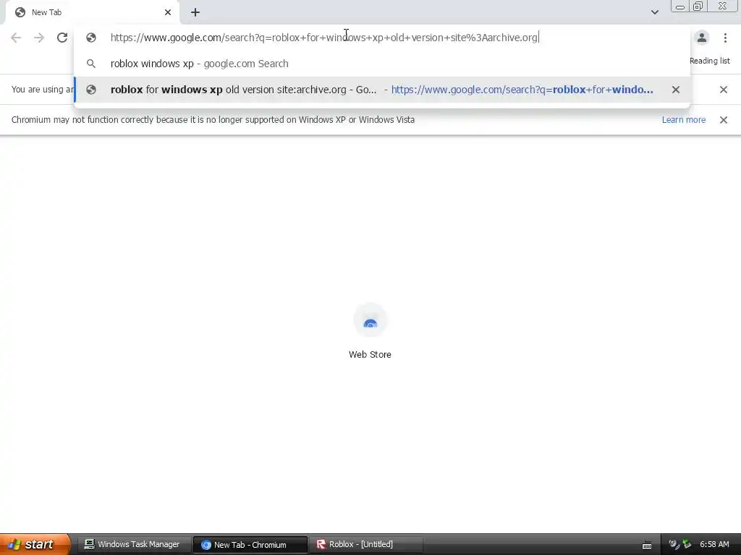Select the 'roblox for windows xp old version' suggestion
Viewport: 741px width, 555px height.
(x=382, y=90)
